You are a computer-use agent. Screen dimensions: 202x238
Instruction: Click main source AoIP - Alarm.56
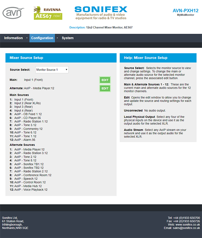[x=25, y=140]
